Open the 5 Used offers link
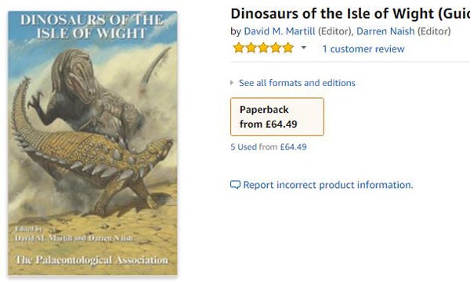This screenshot has height=285, width=470. click(x=244, y=147)
